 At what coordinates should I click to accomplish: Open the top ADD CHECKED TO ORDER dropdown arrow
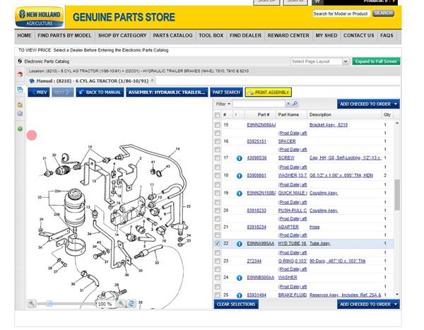pyautogui.click(x=396, y=104)
